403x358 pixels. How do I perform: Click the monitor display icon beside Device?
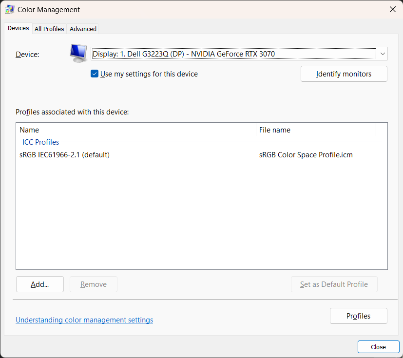pos(78,53)
